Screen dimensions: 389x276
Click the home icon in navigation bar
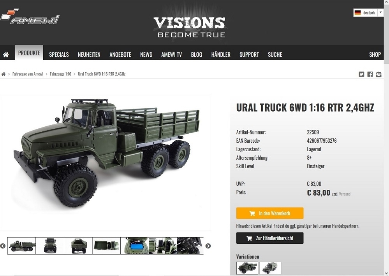point(6,54)
